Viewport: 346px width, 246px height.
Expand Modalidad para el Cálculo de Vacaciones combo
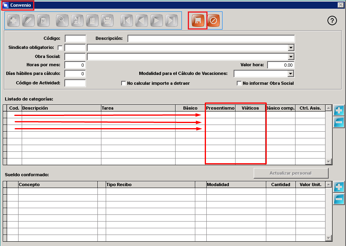(291, 74)
